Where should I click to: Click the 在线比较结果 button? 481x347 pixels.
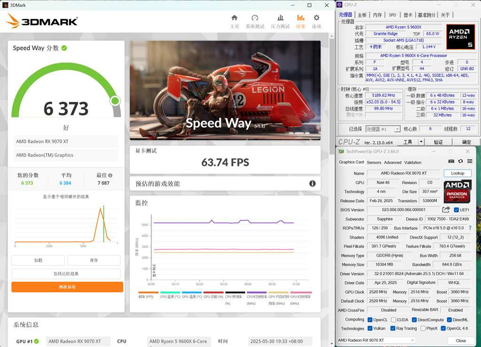pos(66,274)
